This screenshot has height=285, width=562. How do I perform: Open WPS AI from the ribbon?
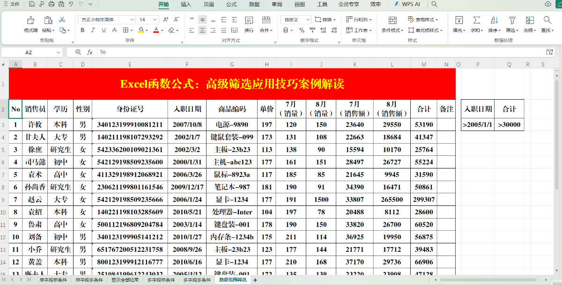(408, 5)
